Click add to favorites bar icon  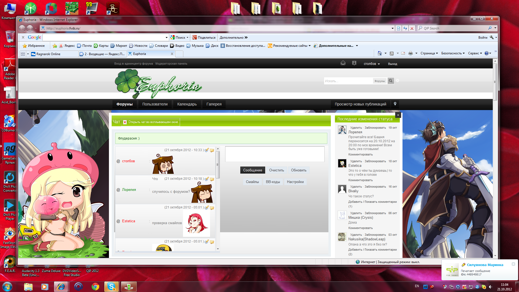click(55, 46)
